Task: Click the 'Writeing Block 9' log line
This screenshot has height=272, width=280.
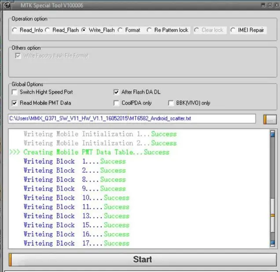Action: tap(75, 189)
